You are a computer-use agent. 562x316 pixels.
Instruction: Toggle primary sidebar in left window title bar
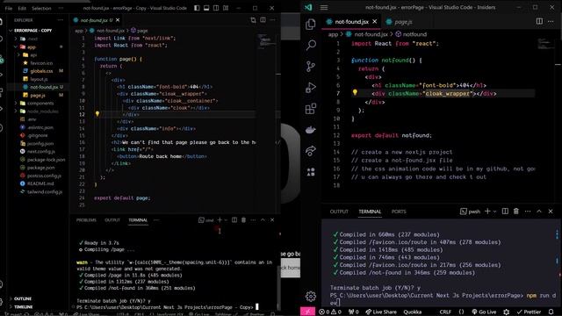(x=197, y=8)
